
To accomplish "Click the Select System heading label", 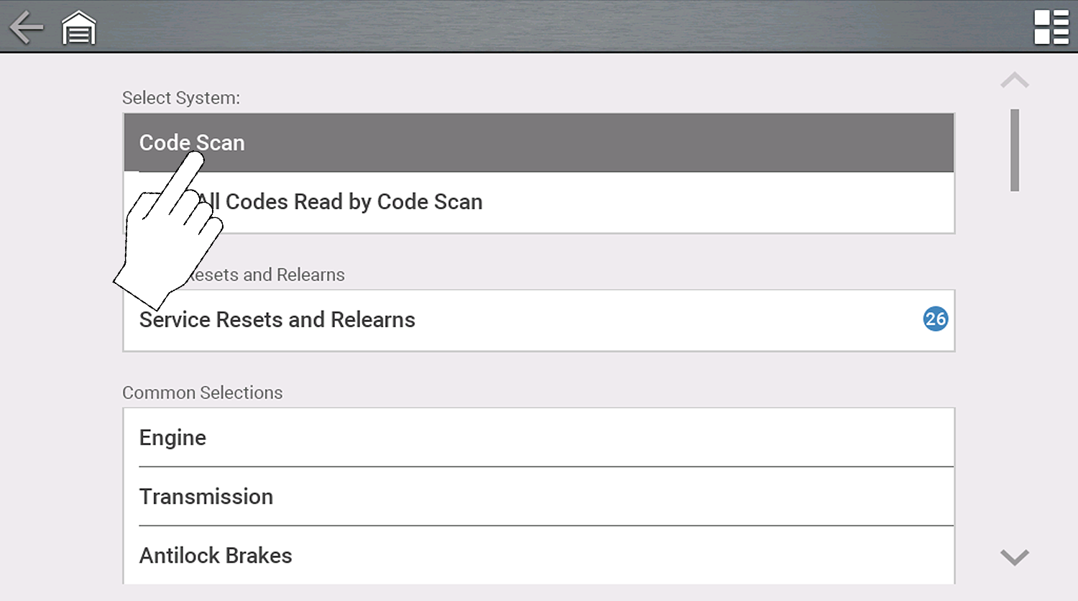I will (x=181, y=98).
